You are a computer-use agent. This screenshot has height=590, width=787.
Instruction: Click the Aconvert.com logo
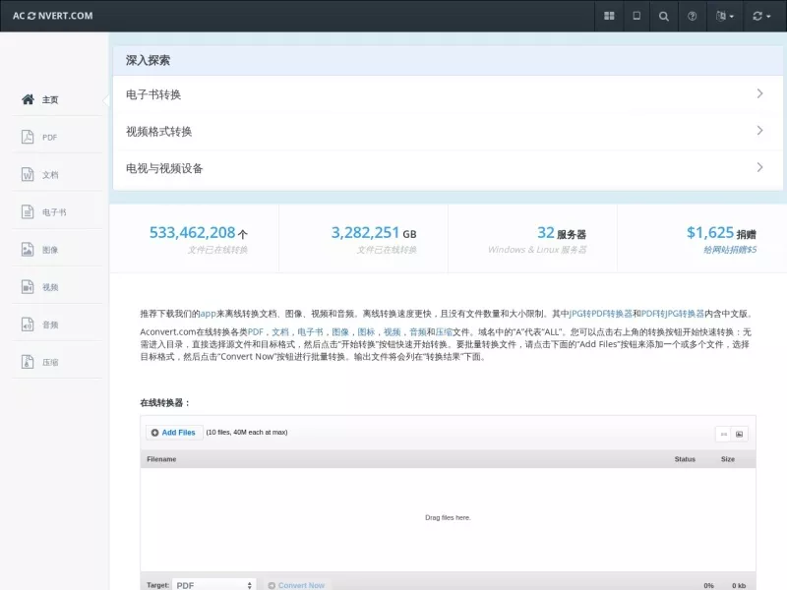(x=53, y=16)
